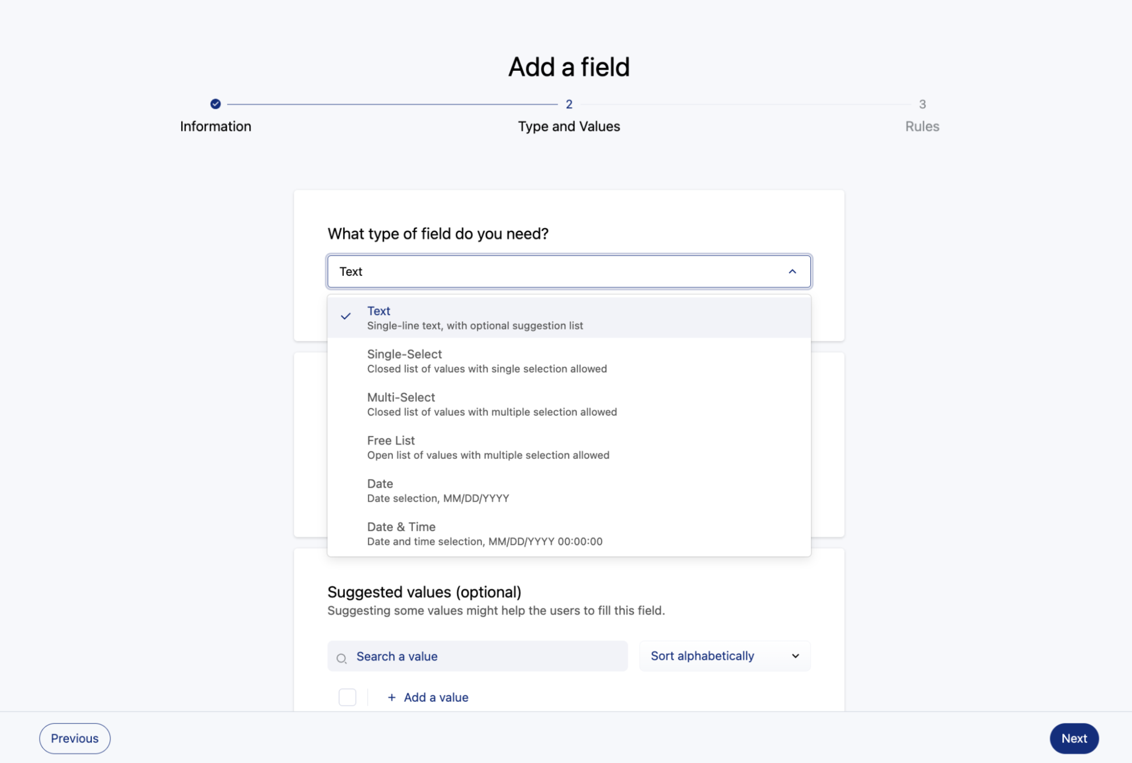Tick the checkbox beside Add a value

[347, 697]
